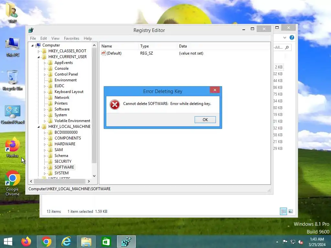Click OK in Error Deleting Key dialog
The width and height of the screenshot is (331, 248).
pos(205,119)
